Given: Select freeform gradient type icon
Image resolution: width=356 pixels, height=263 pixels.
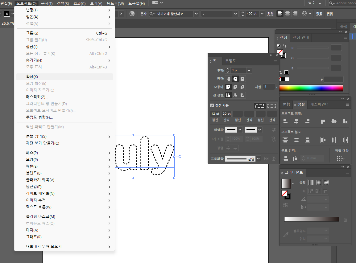Looking at the screenshot, I should click(x=326, y=183).
